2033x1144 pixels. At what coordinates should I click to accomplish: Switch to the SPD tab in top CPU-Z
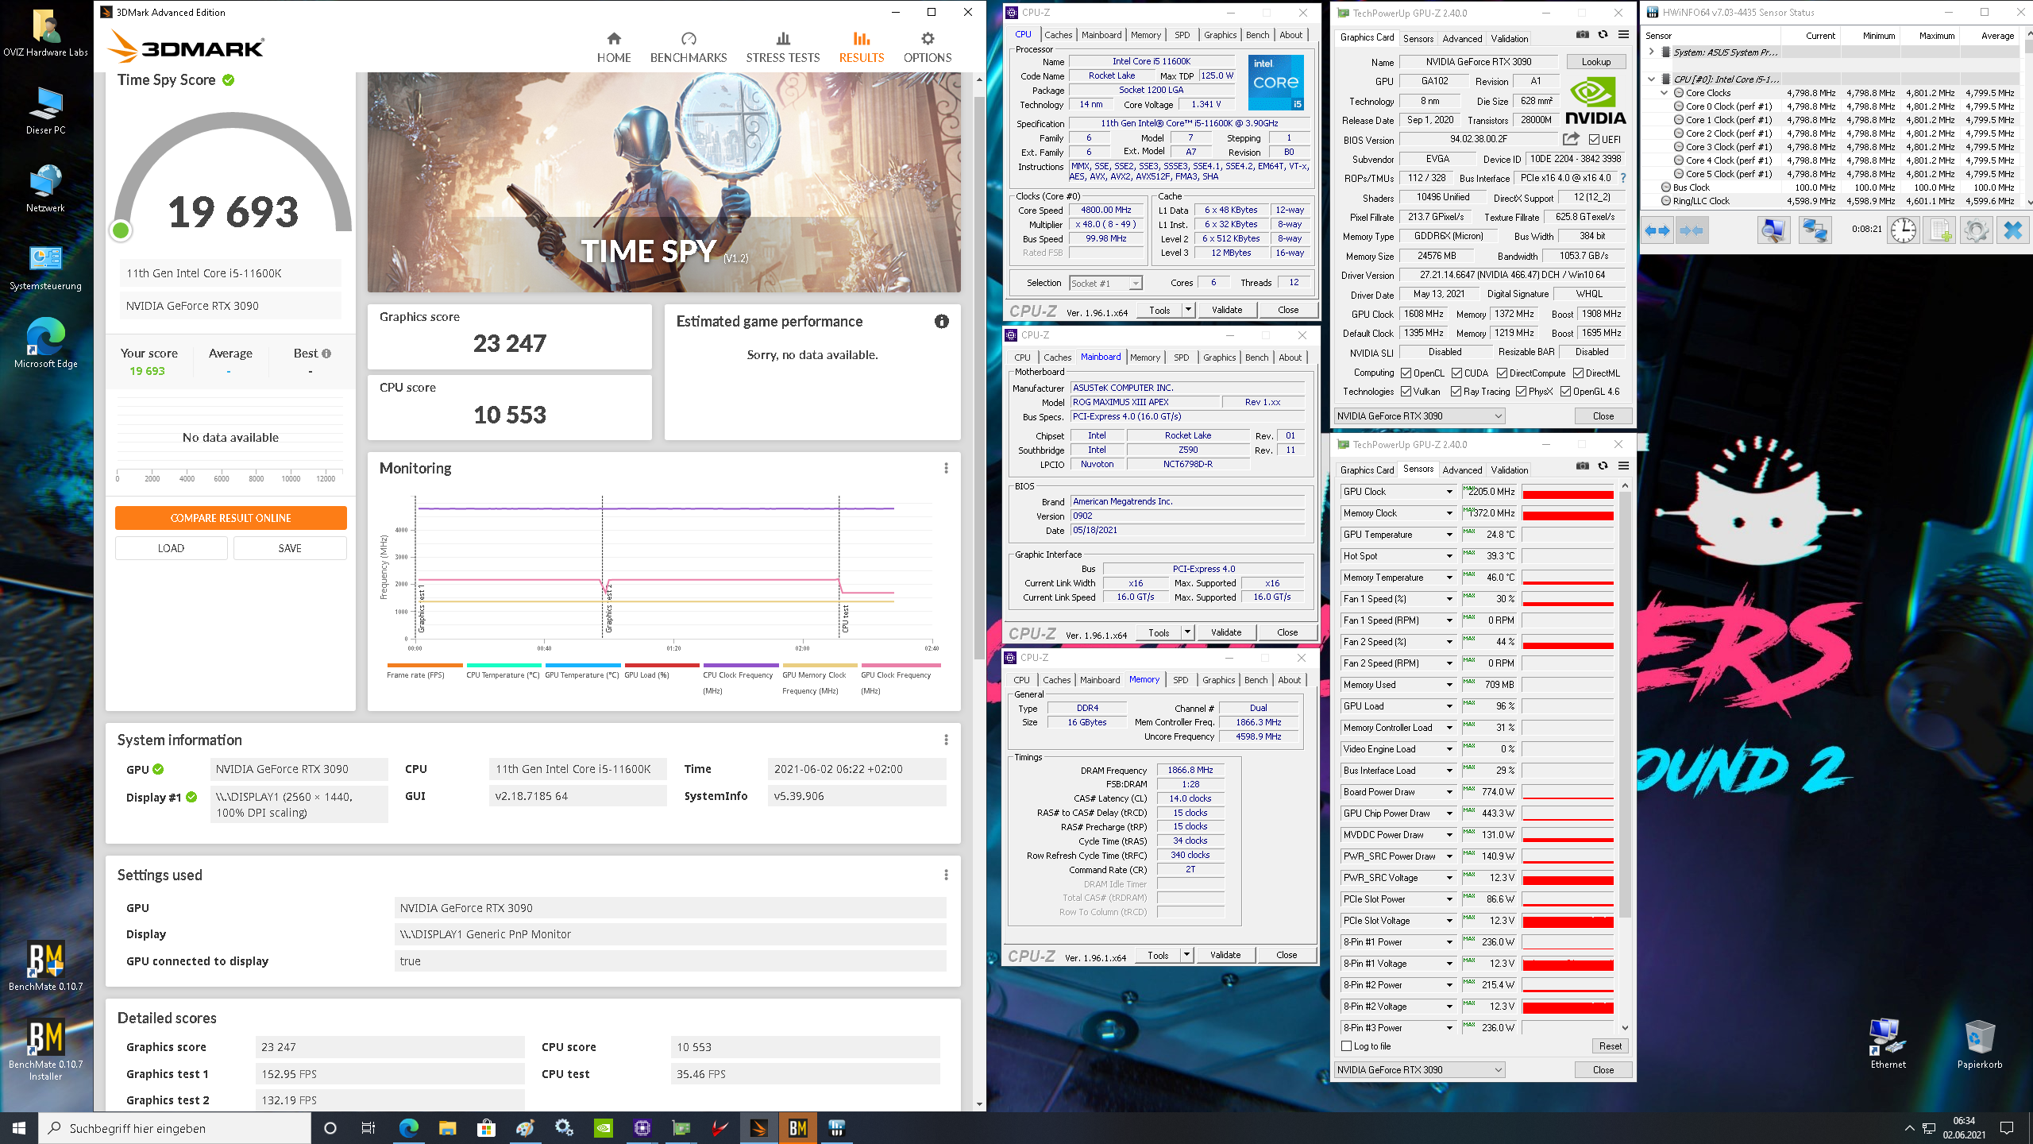1182,35
